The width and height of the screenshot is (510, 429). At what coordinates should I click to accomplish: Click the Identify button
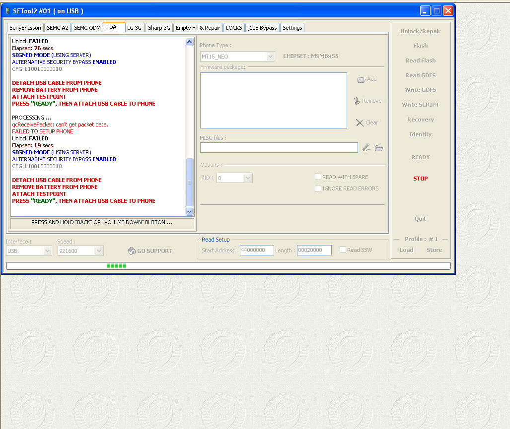(x=420, y=134)
